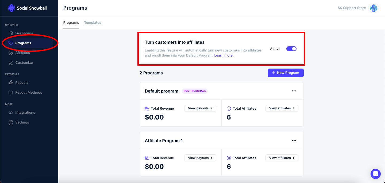Go to Payouts in the sidebar
Viewport: 385px width, 183px height.
pos(22,82)
